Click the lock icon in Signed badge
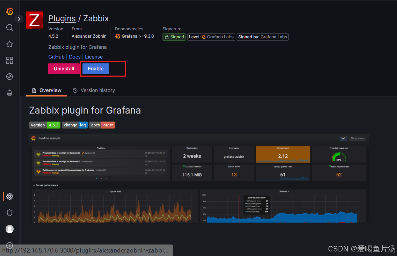This screenshot has width=397, height=256. click(167, 37)
